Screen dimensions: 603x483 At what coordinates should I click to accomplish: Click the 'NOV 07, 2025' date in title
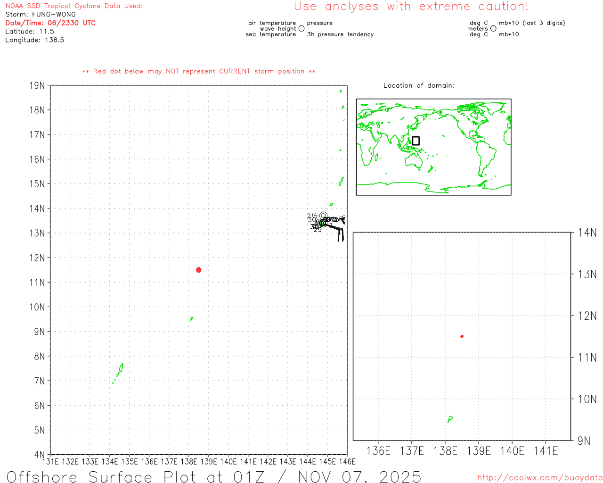359,476
